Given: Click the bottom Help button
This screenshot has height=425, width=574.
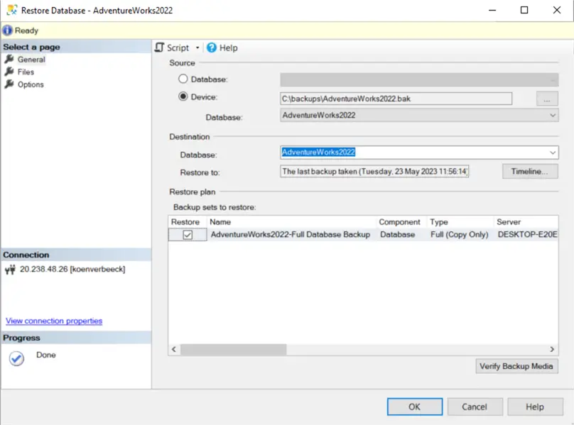Looking at the screenshot, I should point(535,407).
